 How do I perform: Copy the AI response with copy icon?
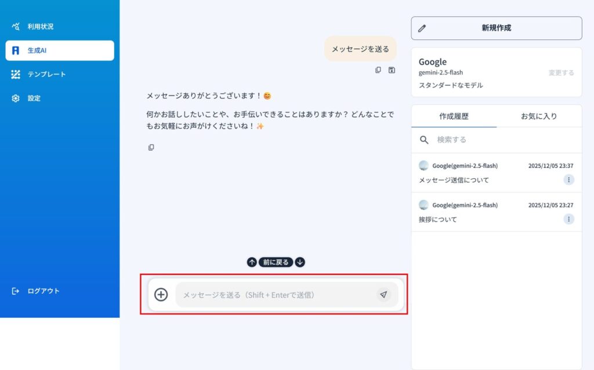tap(151, 148)
